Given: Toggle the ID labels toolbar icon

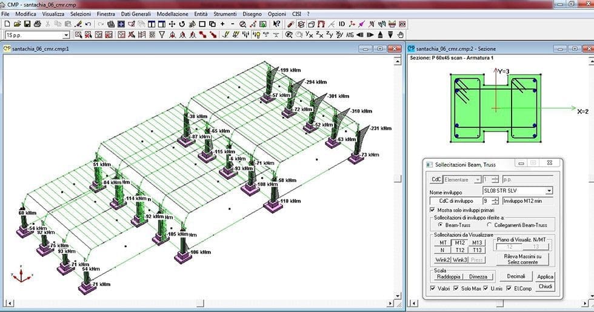Looking at the screenshot, I should pos(341,24).
